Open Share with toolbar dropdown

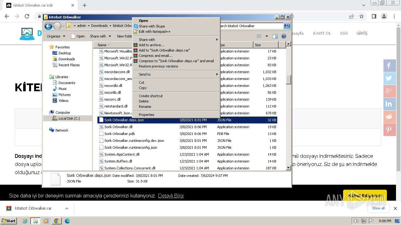point(100,36)
